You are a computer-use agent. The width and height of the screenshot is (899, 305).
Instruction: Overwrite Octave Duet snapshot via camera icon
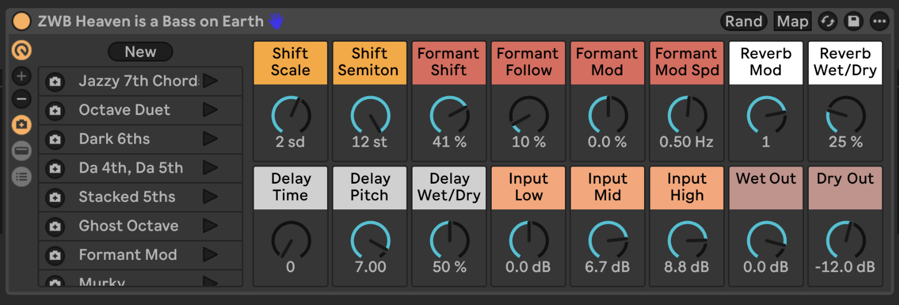pyautogui.click(x=55, y=110)
